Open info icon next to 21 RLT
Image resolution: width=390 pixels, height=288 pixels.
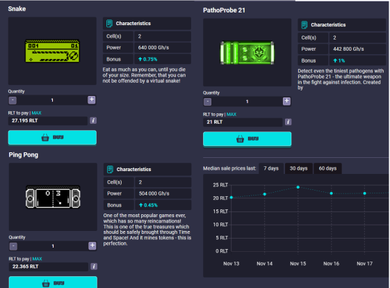point(288,122)
